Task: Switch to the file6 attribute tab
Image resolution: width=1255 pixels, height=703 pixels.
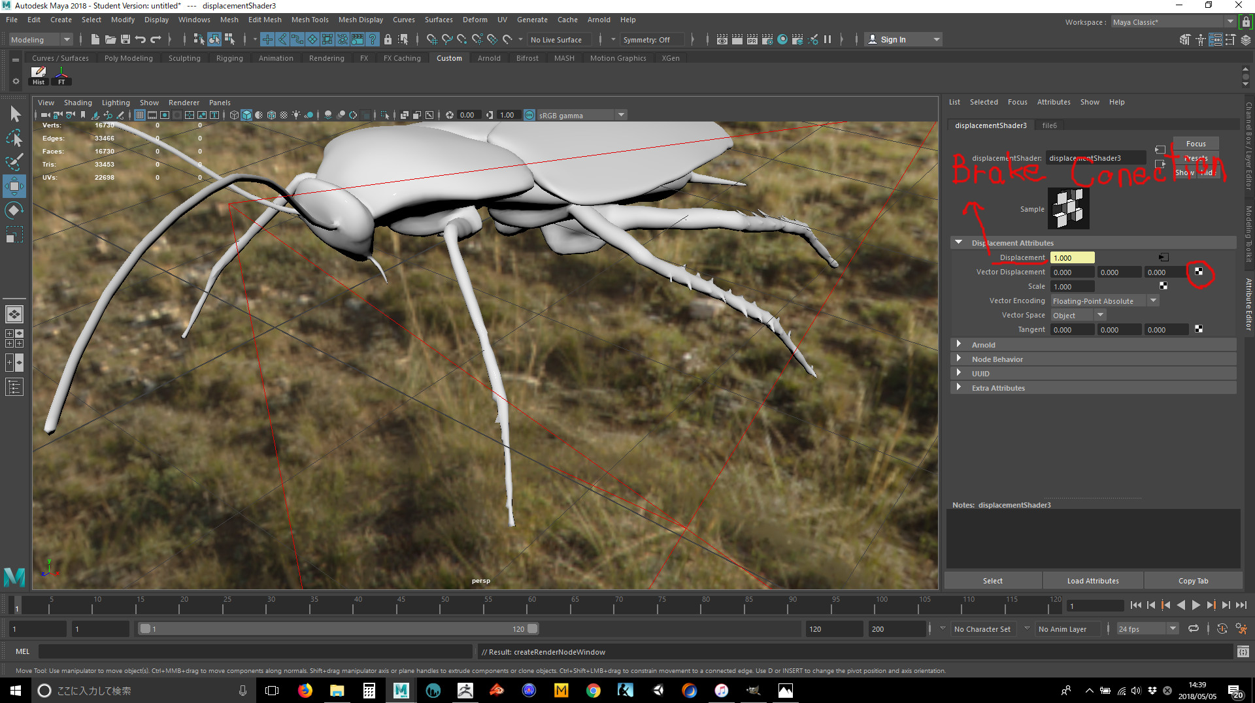Action: click(x=1049, y=125)
